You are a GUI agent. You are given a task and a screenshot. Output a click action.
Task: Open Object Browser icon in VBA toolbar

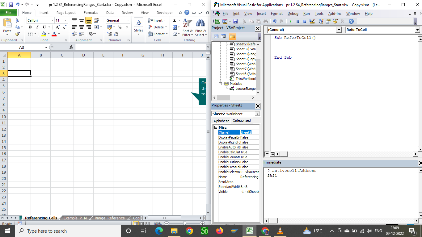(x=335, y=21)
